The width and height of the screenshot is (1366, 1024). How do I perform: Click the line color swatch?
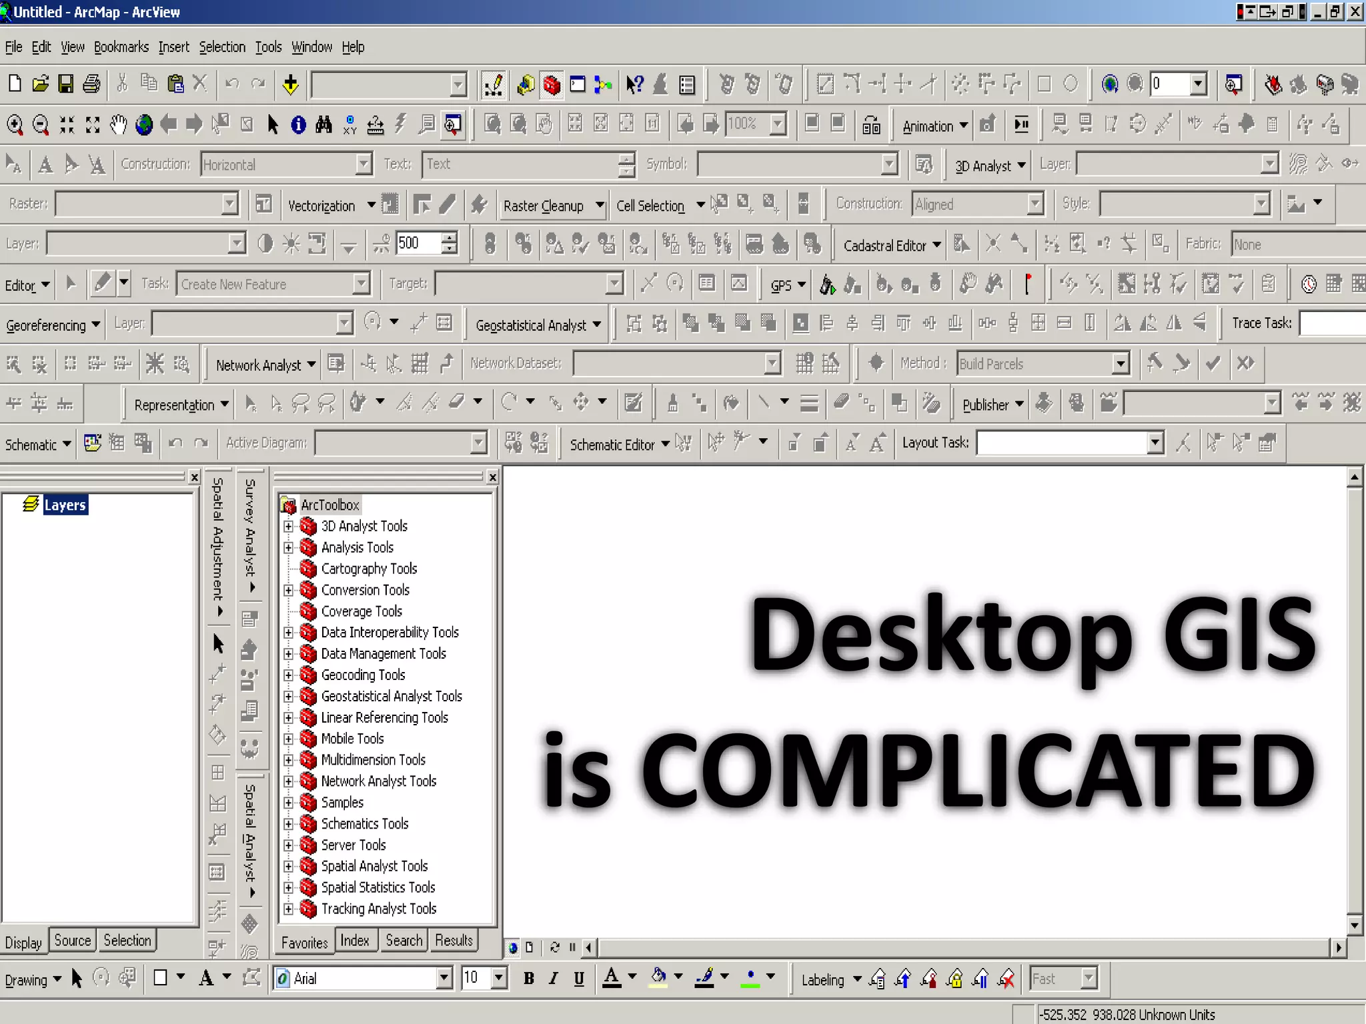tap(704, 979)
